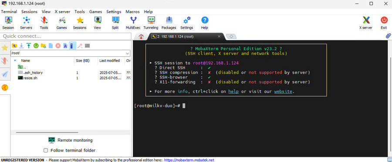Viewport: 392px width, 162px height.
Task: Create new file icon in SFTP toolbar
Action: pyautogui.click(x=51, y=46)
